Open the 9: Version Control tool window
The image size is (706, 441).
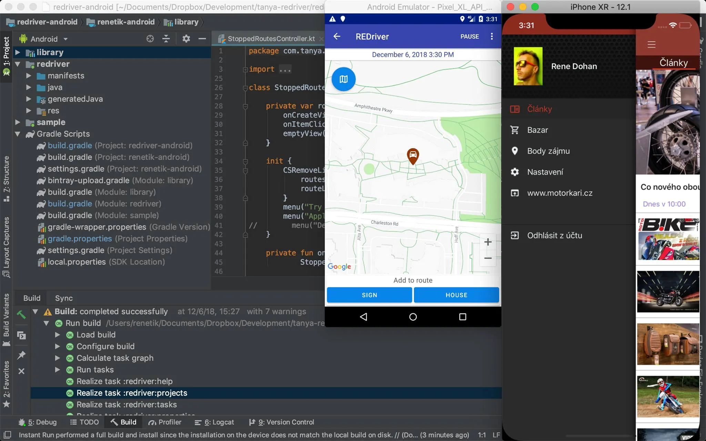click(x=281, y=422)
